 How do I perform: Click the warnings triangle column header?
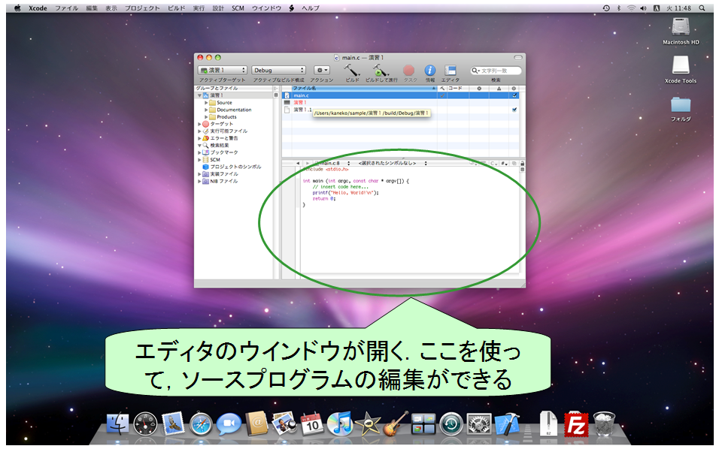[x=499, y=89]
